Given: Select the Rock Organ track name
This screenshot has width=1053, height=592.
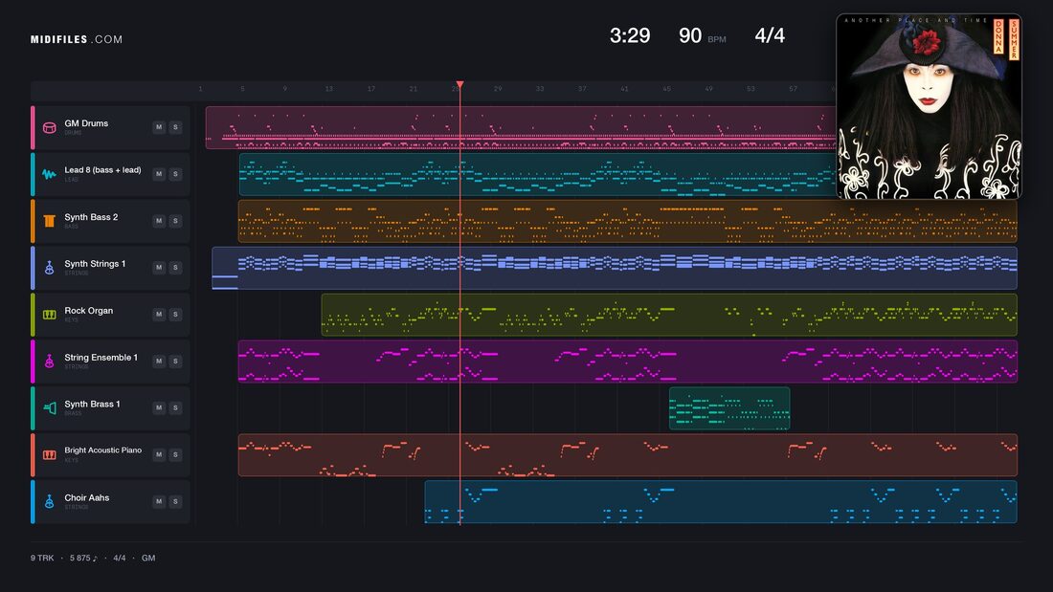Looking at the screenshot, I should pos(89,311).
